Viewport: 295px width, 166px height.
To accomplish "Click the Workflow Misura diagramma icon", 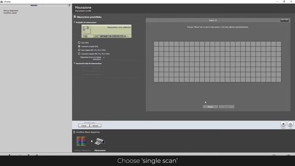I will (74, 132).
